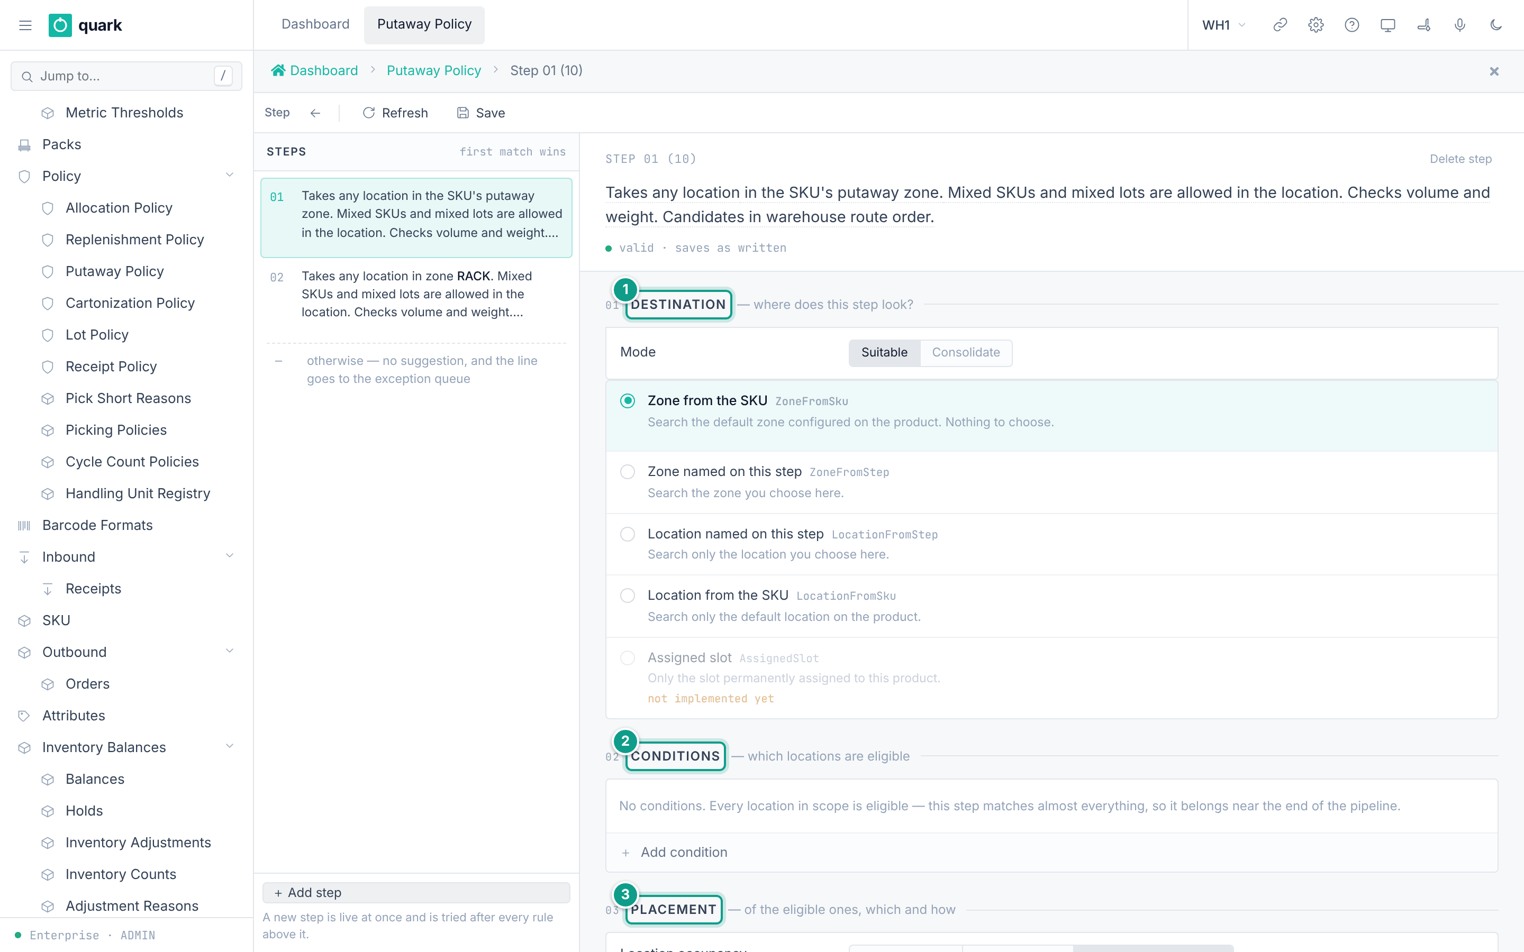This screenshot has height=952, width=1524.
Task: Collapse the Outbound section chevron
Action: pyautogui.click(x=230, y=651)
